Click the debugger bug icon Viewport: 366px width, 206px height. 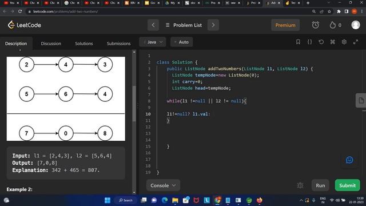pos(300,185)
